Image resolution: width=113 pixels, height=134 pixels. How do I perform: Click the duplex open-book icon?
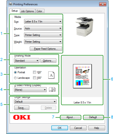(x=52, y=89)
